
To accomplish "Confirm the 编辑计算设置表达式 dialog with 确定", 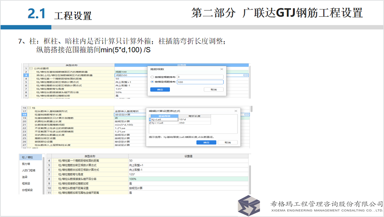I will (206, 142).
